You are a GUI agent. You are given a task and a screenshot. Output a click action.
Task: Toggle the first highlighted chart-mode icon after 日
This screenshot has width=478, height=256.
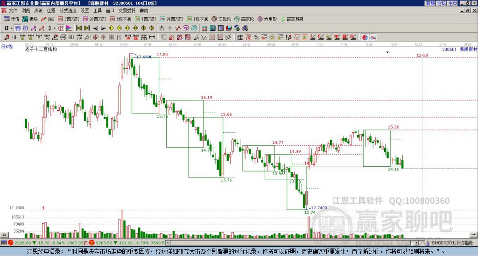coord(18,28)
